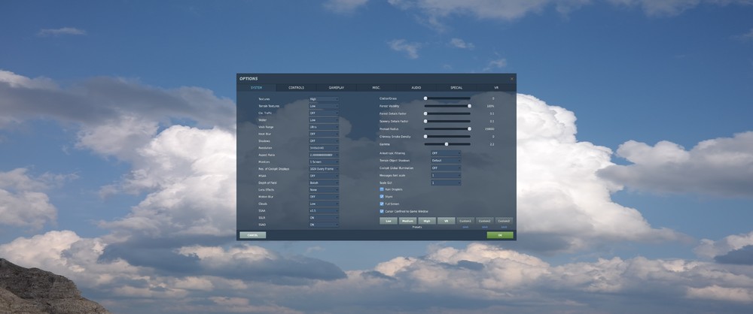Click the Forest Details Factor slider handle
753x314 pixels.
point(425,113)
